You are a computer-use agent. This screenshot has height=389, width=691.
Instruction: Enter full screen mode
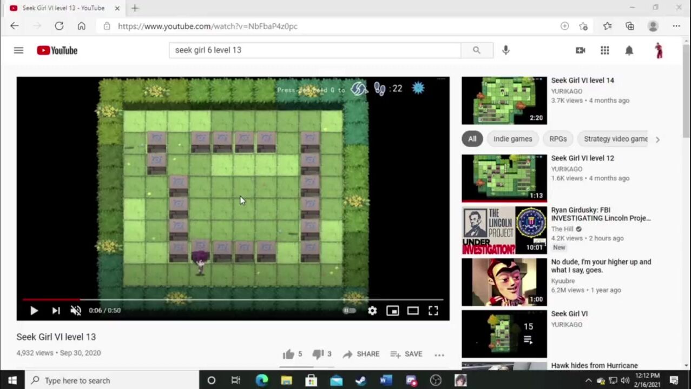click(433, 311)
